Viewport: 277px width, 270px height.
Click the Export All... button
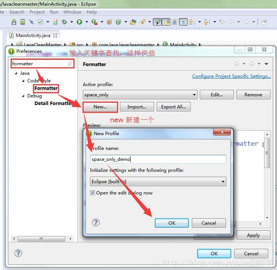(173, 106)
